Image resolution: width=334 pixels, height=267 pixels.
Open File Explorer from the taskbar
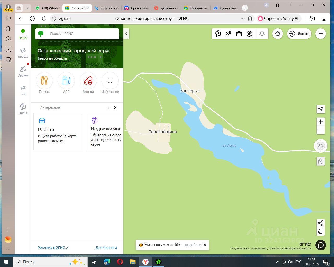133,262
